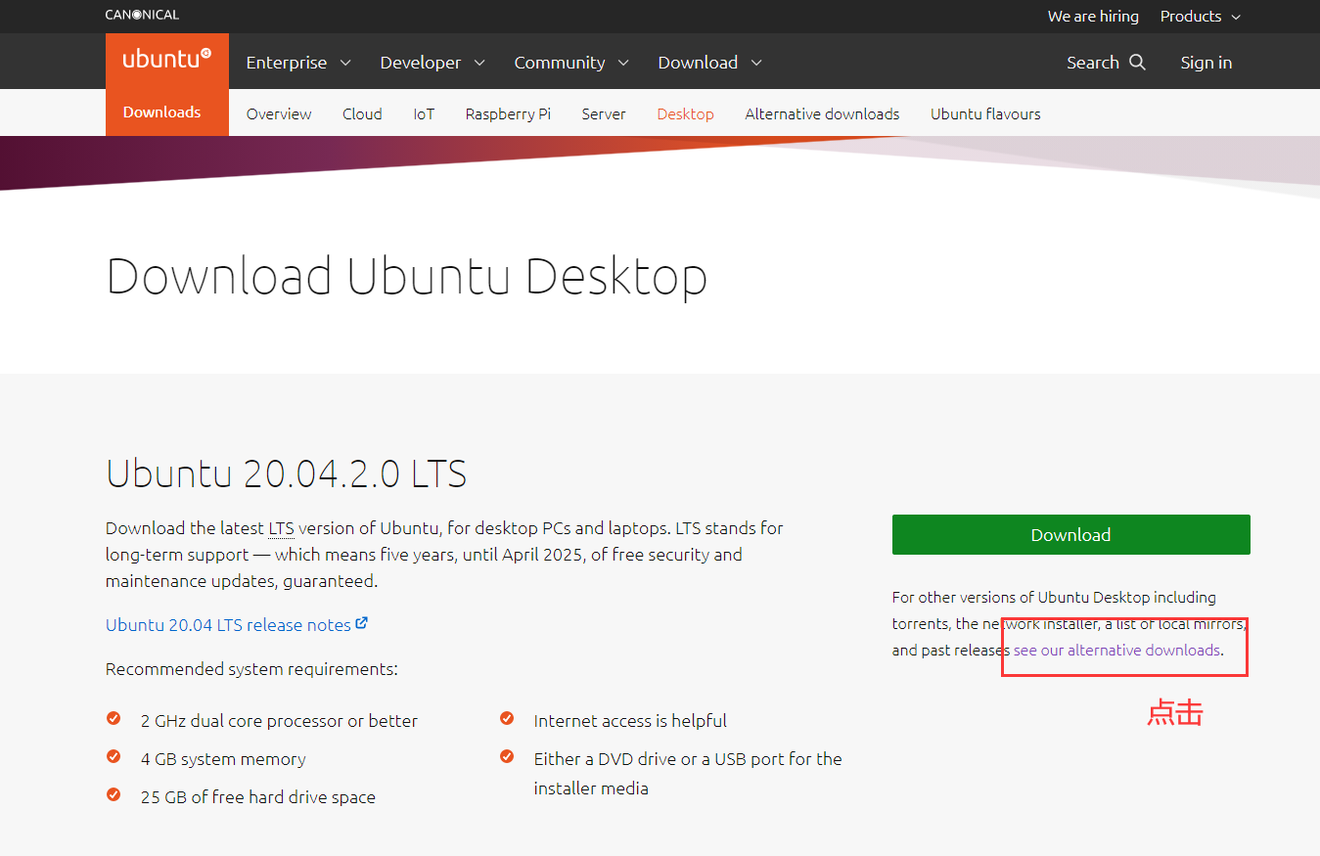Click the check icon beside 2 GHz processor
This screenshot has width=1320, height=856.
[114, 719]
